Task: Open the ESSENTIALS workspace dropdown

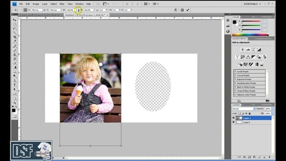Action: [x=252, y=4]
